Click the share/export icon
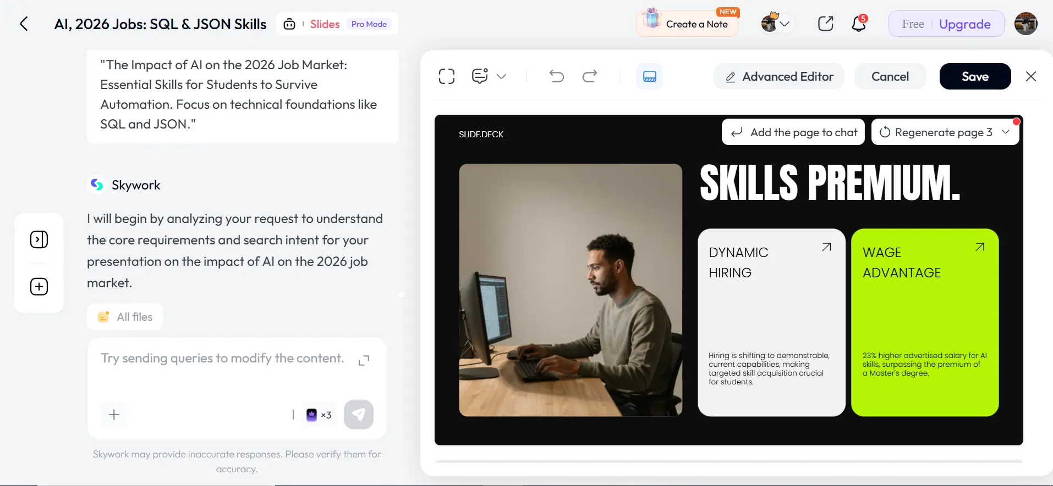The height and width of the screenshot is (486, 1053). pyautogui.click(x=825, y=24)
